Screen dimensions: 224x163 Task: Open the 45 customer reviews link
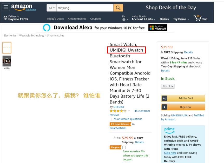pos(142,111)
